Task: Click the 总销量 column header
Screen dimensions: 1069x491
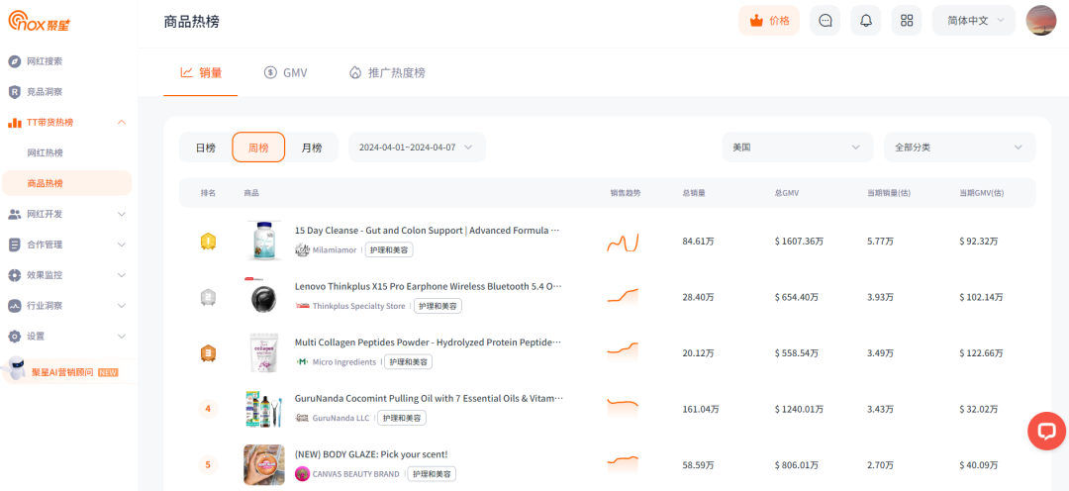Action: click(694, 193)
